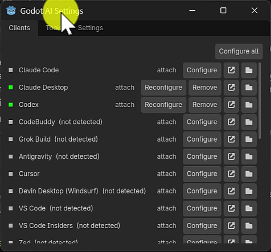Open external link icon for Cursor

(231, 173)
